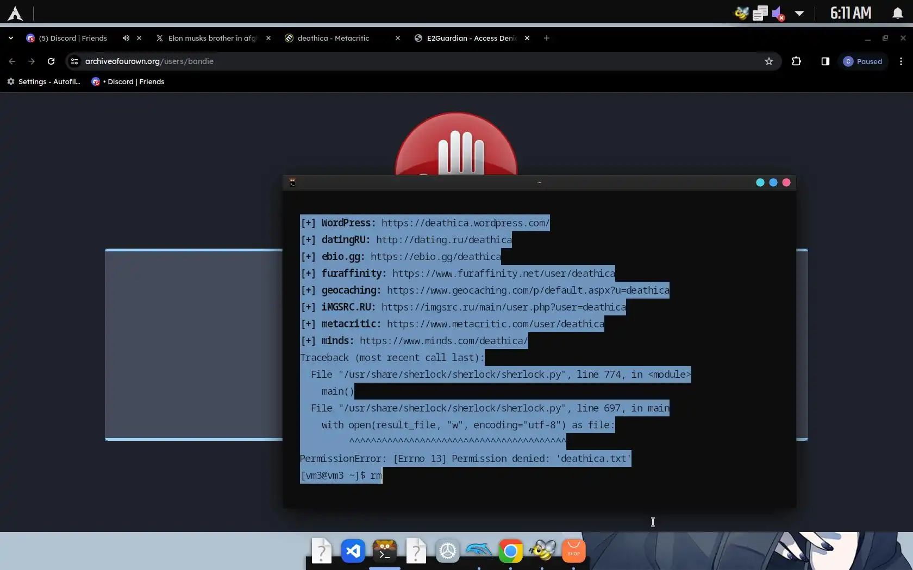913x570 pixels.
Task: Click the cyan button on the terminal titlebar
Action: [x=760, y=182]
